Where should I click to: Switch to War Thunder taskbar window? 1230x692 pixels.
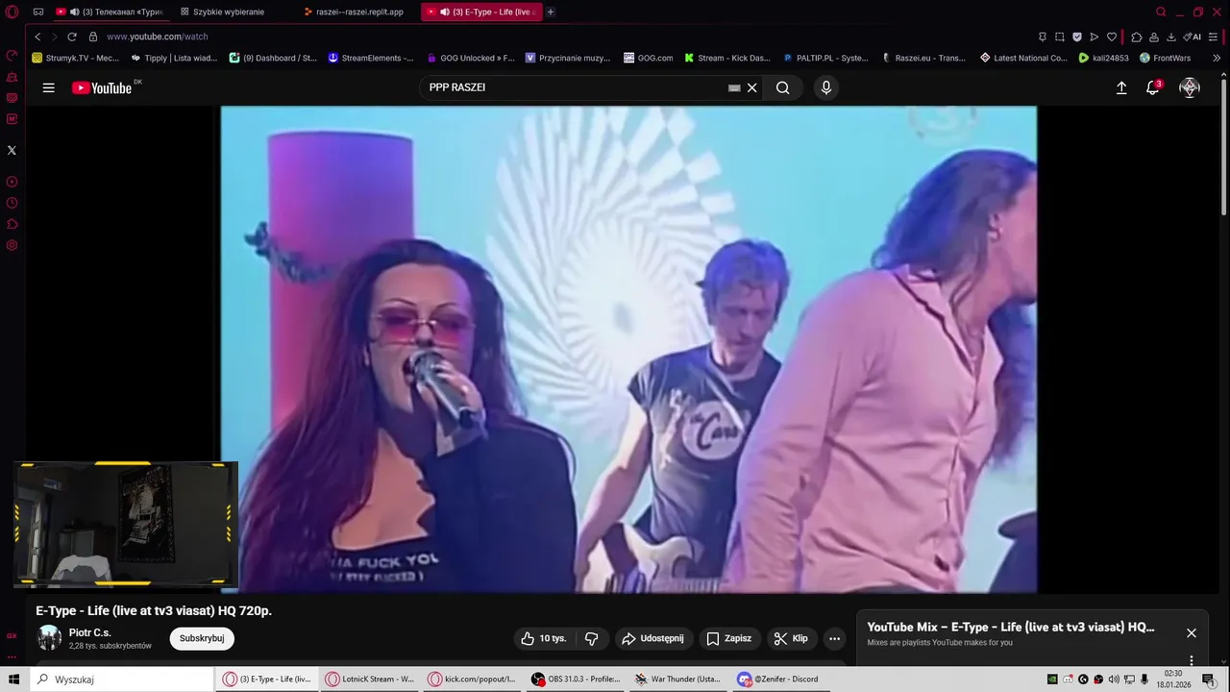[x=678, y=679]
